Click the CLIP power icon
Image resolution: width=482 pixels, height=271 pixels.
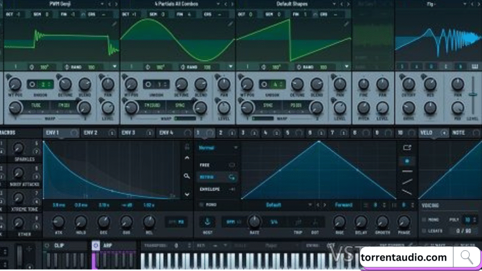coord(47,245)
